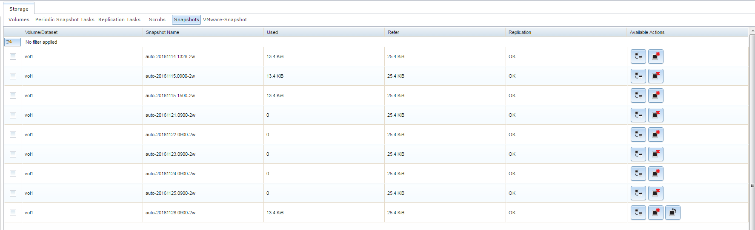
Task: Open the VMware-Snapshot section
Action: tap(225, 20)
